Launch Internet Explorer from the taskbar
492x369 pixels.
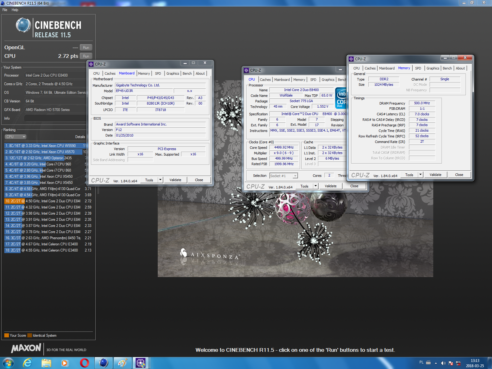tap(28, 363)
